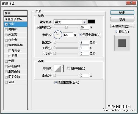
Task: Click the contour curve thumbnail
Action: click(x=57, y=68)
